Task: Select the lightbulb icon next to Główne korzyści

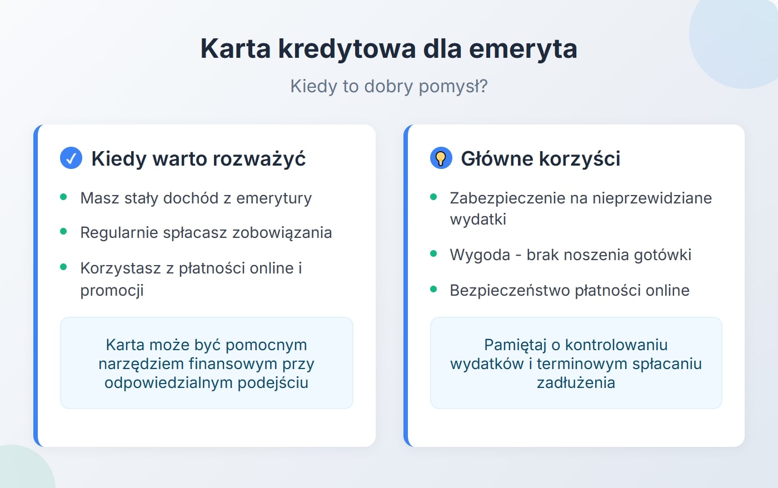Action: 441,158
